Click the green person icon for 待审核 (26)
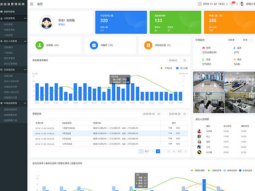Screen dimensions: 255x191 (40, 45)
